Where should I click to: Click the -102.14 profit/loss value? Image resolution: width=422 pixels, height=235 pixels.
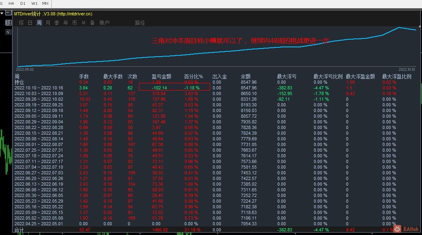(x=159, y=88)
